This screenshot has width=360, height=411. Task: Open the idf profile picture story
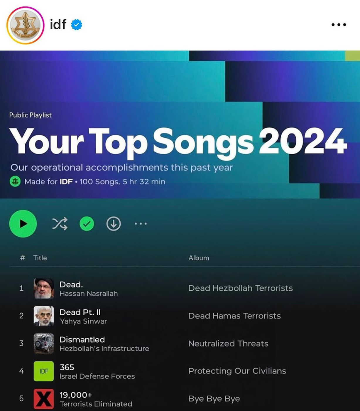click(25, 25)
